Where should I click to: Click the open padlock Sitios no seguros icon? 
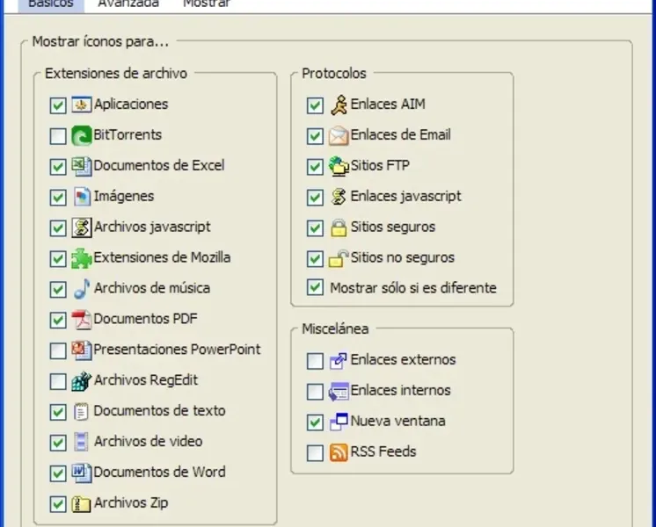click(x=339, y=258)
